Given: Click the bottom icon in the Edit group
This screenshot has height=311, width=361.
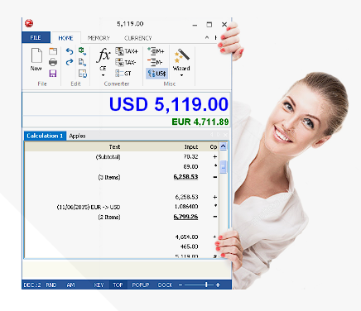Looking at the screenshot, I should (83, 74).
